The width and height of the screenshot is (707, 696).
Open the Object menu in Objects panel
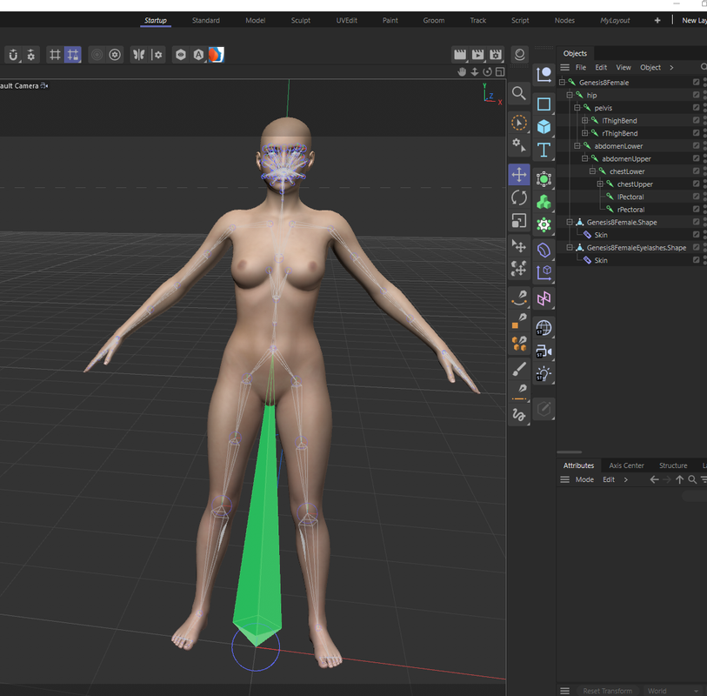650,67
